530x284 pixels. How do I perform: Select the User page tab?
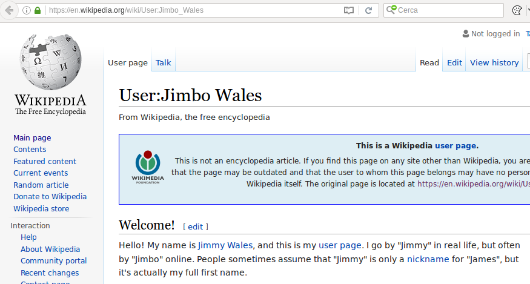click(x=128, y=62)
